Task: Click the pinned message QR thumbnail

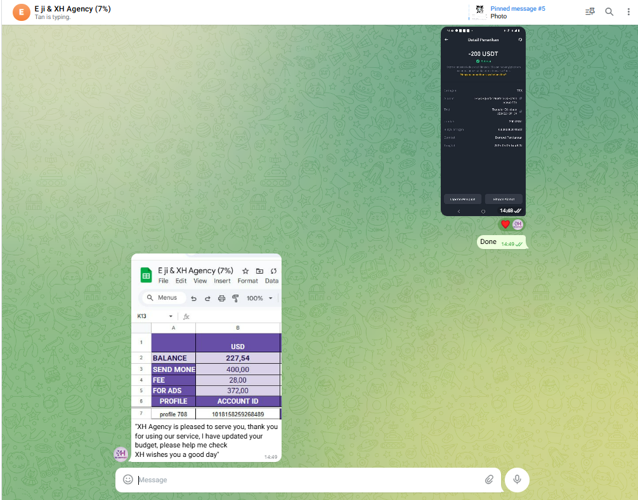Action: 479,12
